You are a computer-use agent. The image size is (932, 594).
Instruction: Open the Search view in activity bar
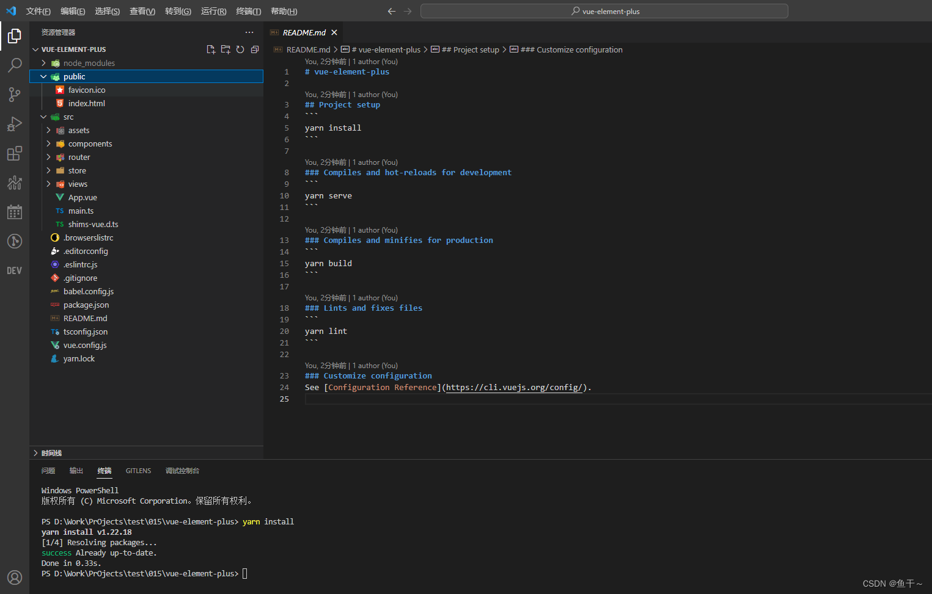click(x=15, y=65)
